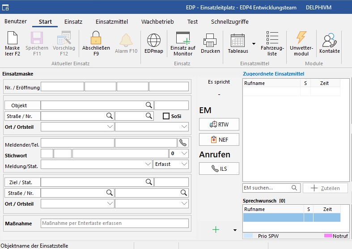
Task: Click the NEF button
Action: pyautogui.click(x=219, y=139)
